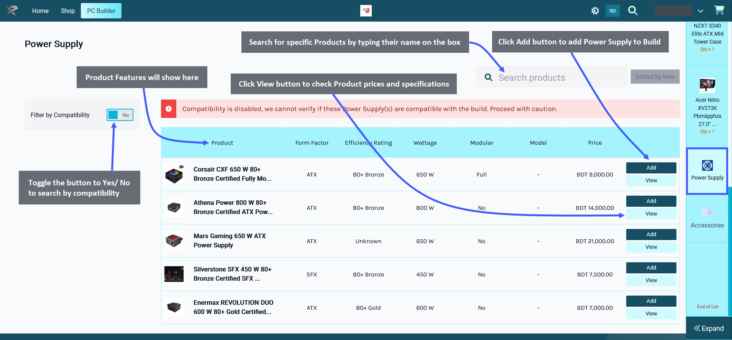
Task: Add Silverstone SFX 450 W to build
Action: (x=651, y=268)
